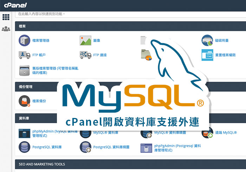
Task: Open the 重置檔案權限 link
Action: tap(225, 55)
